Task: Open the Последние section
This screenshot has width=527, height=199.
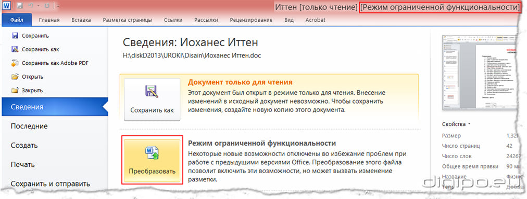Action: click(x=29, y=126)
